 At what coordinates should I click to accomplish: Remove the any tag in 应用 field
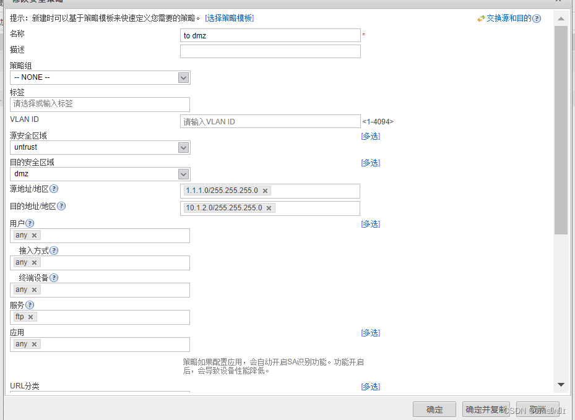(x=34, y=344)
